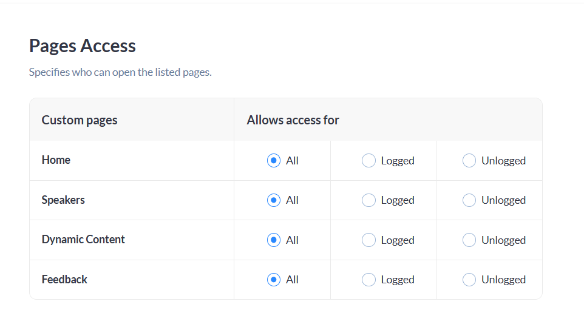Choose Logged for Dynamic Content page
This screenshot has height=327, width=584.
click(x=368, y=240)
